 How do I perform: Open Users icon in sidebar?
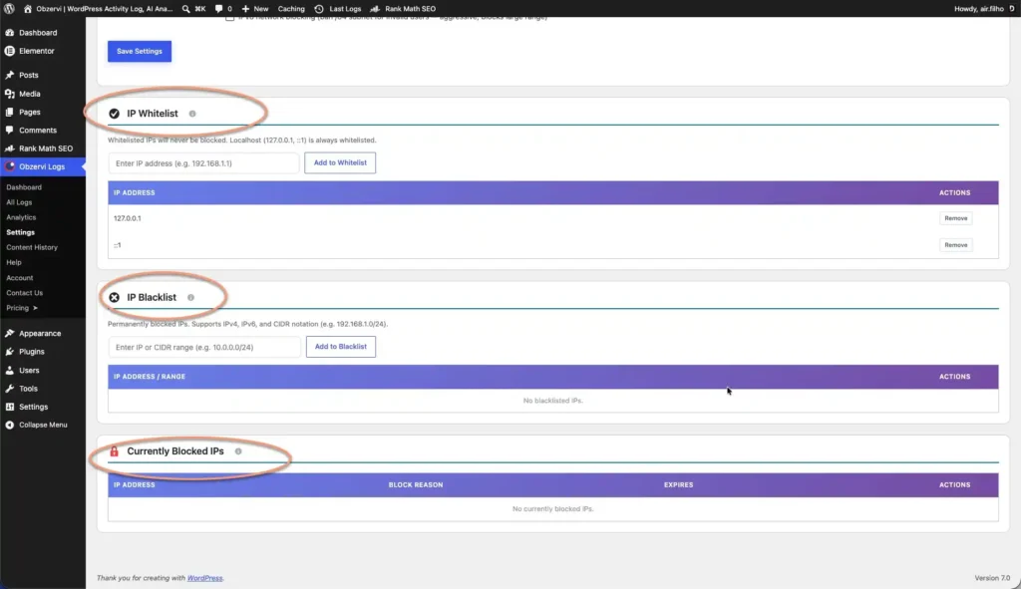(10, 371)
